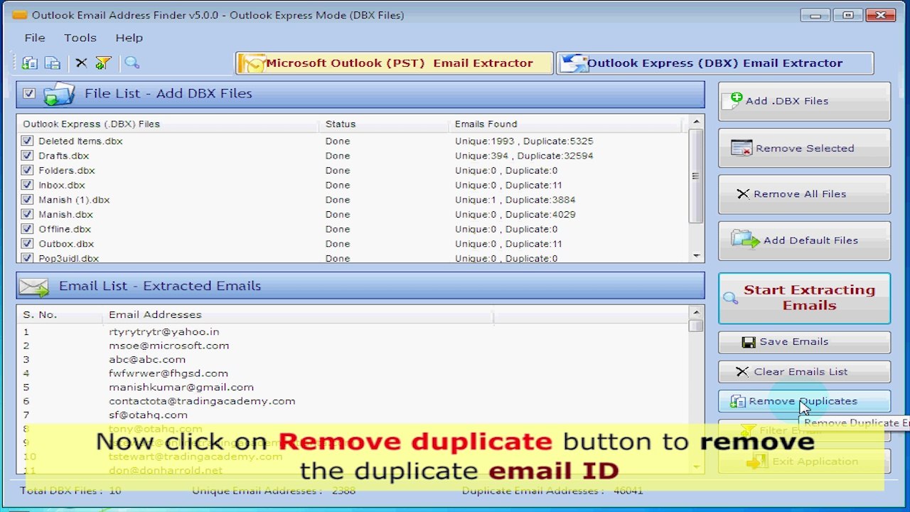Image resolution: width=910 pixels, height=512 pixels.
Task: Click email list scrollbar up arrow
Action: pyautogui.click(x=696, y=312)
